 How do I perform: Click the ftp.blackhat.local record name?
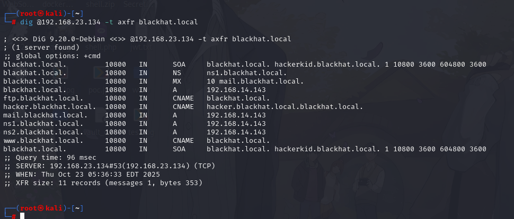tap(43, 98)
